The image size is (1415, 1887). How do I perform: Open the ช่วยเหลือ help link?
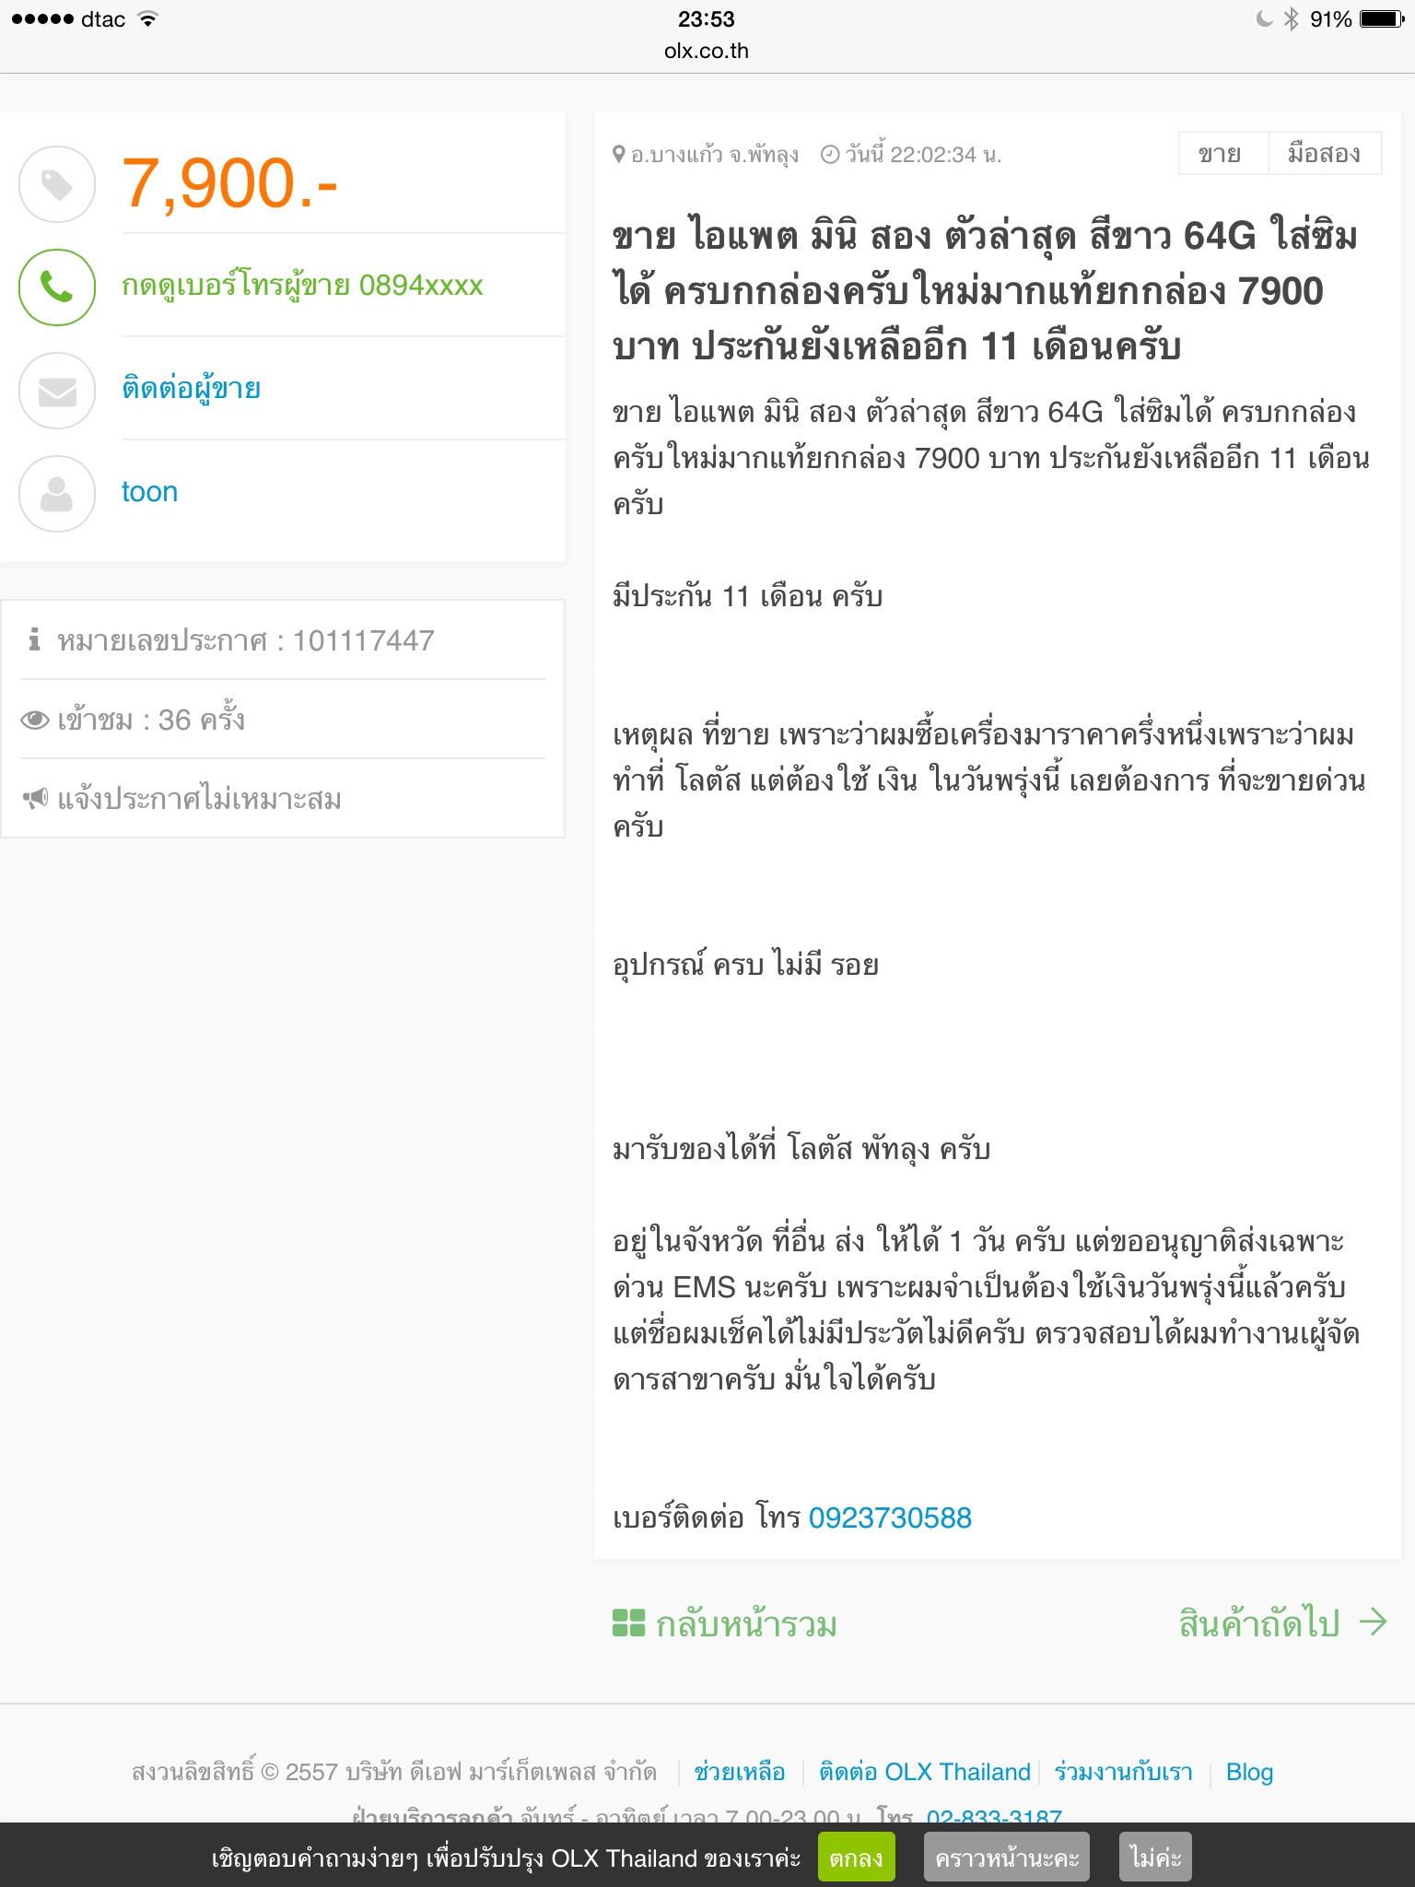tap(739, 1772)
